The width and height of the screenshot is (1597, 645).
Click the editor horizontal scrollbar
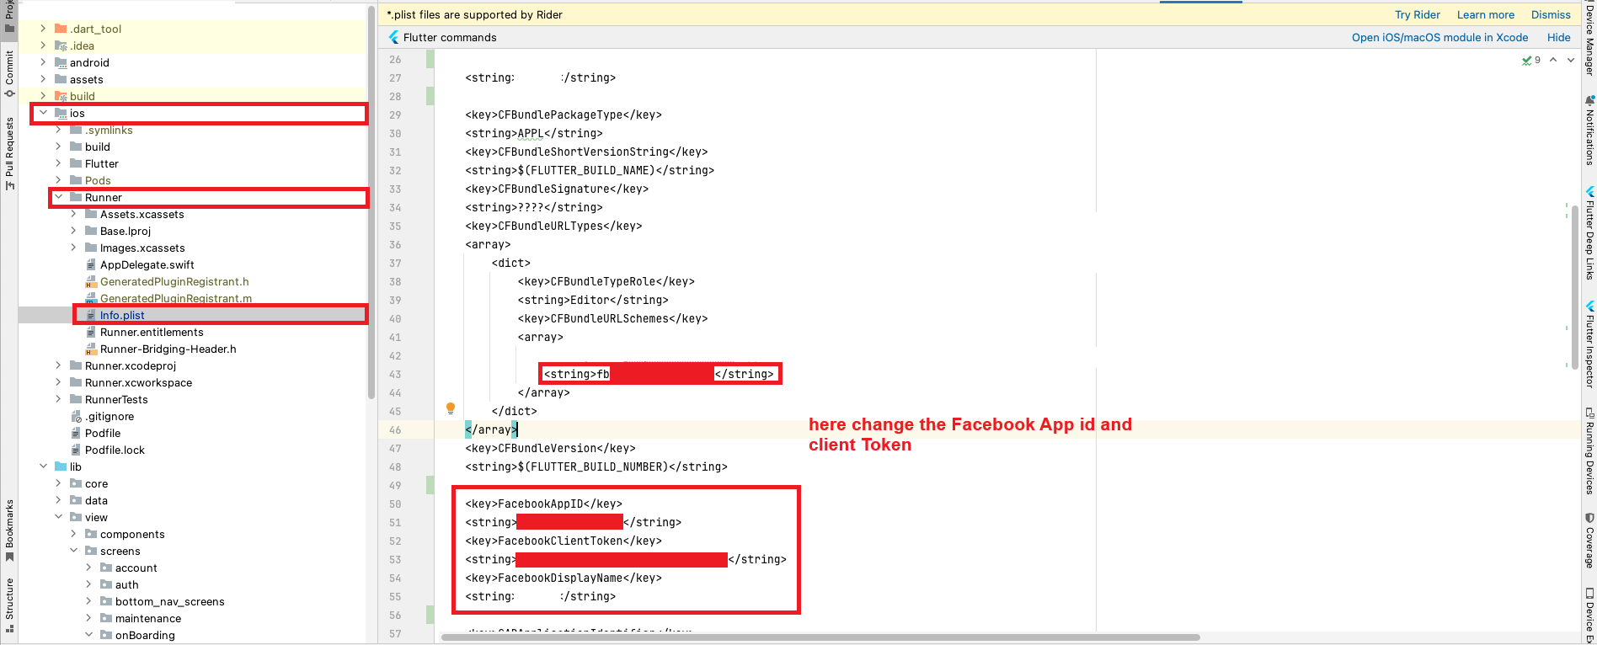pos(820,637)
